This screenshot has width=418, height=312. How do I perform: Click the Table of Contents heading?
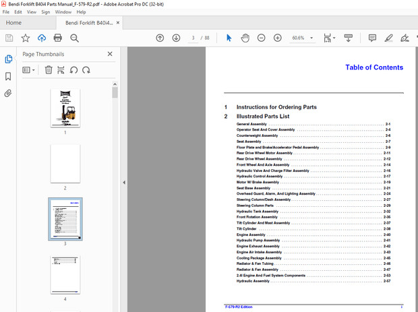[x=374, y=67]
